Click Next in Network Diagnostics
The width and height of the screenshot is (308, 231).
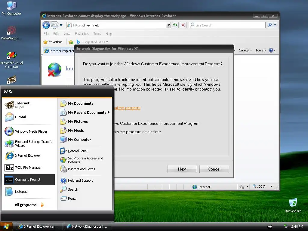coord(182,169)
